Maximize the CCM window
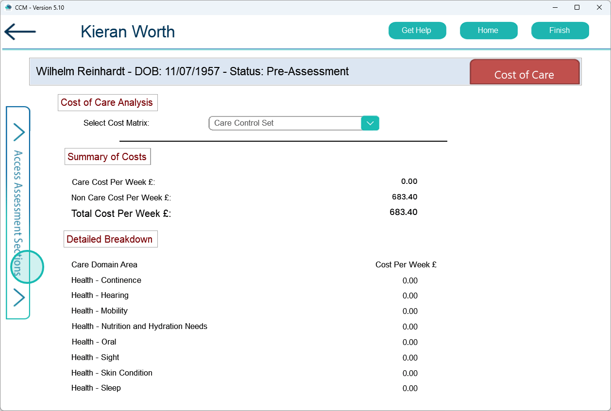 click(x=577, y=7)
